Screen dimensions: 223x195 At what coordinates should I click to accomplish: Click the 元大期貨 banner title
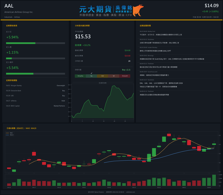pyautogui.click(x=95, y=9)
